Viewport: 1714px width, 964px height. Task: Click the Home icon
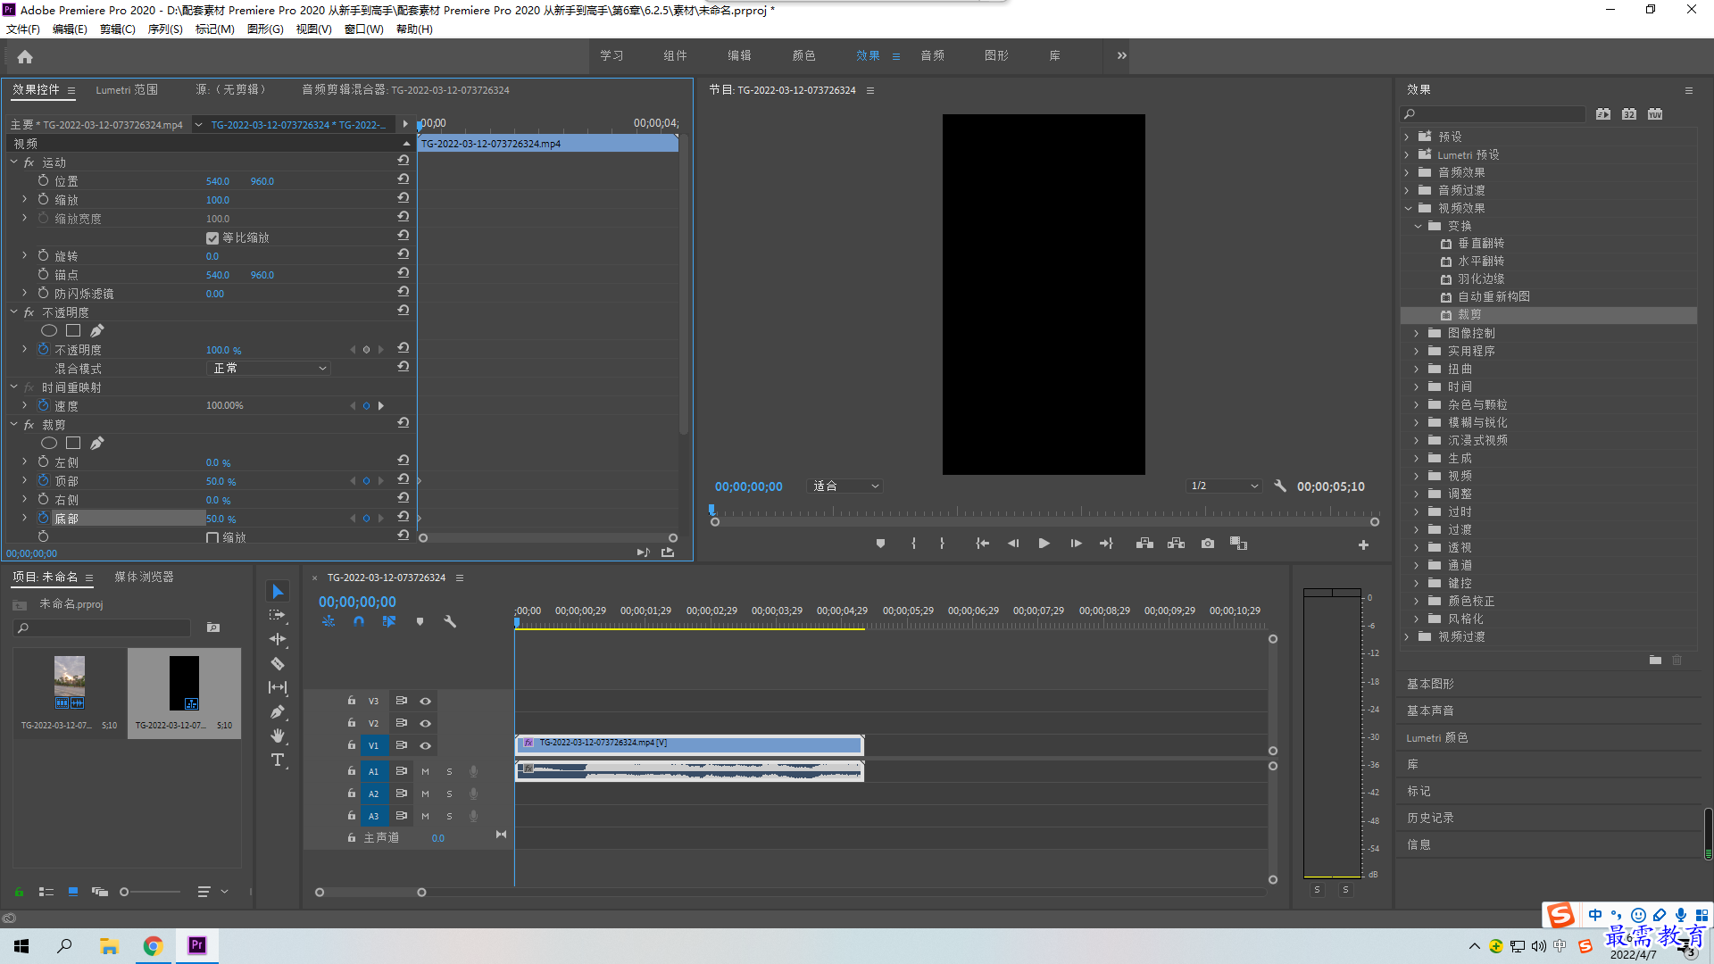pos(25,56)
